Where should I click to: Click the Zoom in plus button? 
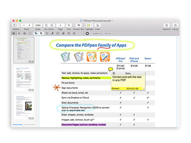pos(29,25)
